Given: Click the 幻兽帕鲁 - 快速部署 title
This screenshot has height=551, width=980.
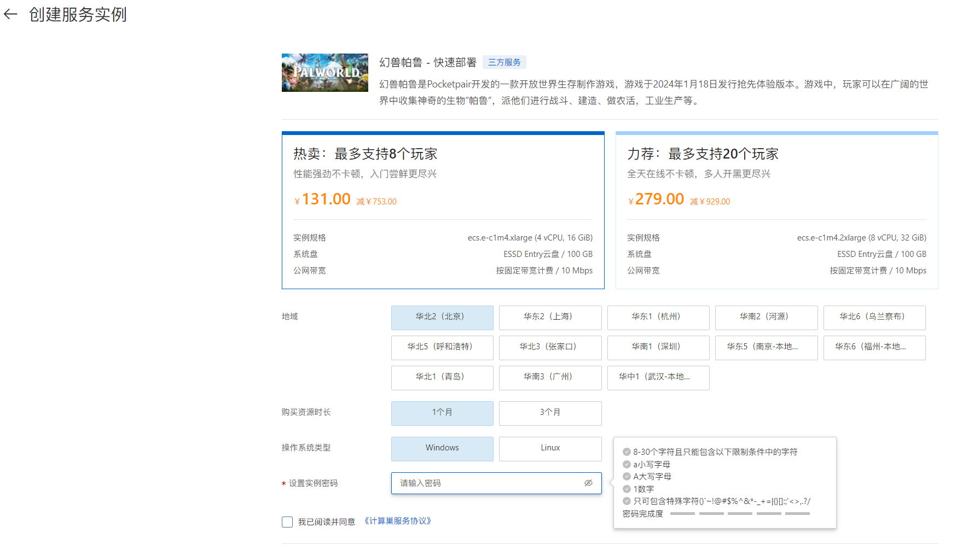Looking at the screenshot, I should 428,62.
